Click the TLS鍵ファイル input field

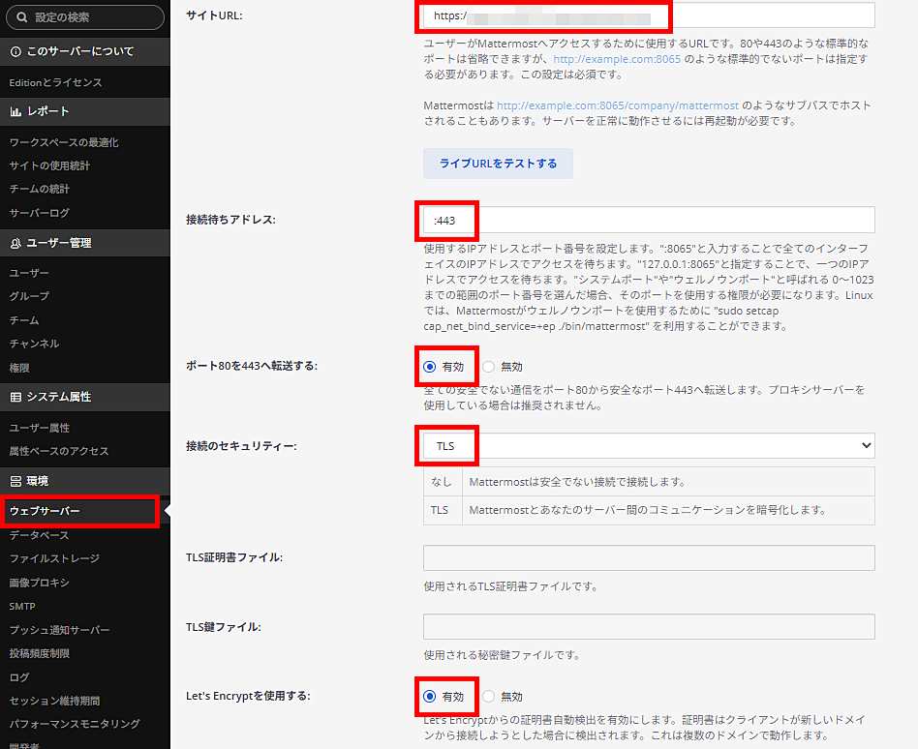click(x=649, y=627)
